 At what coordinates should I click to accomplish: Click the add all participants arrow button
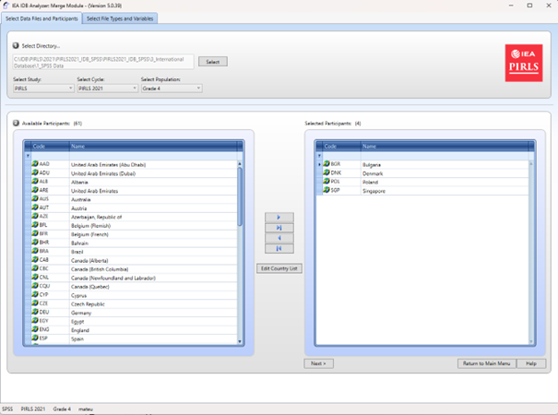point(279,228)
